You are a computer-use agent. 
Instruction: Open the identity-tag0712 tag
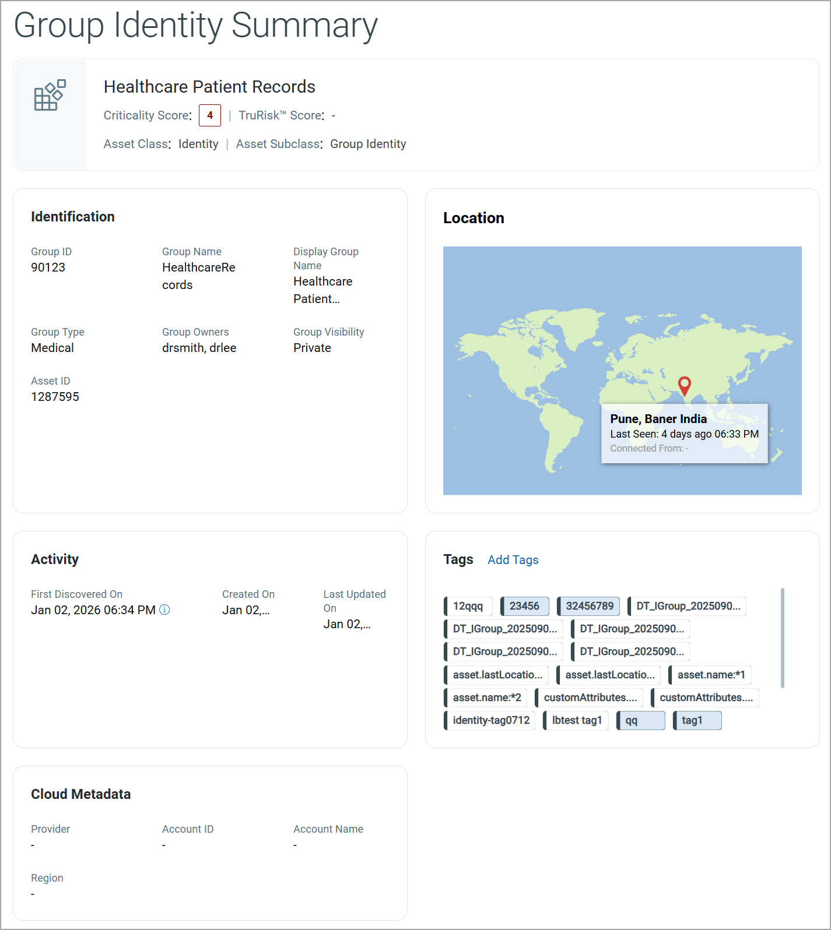click(490, 720)
